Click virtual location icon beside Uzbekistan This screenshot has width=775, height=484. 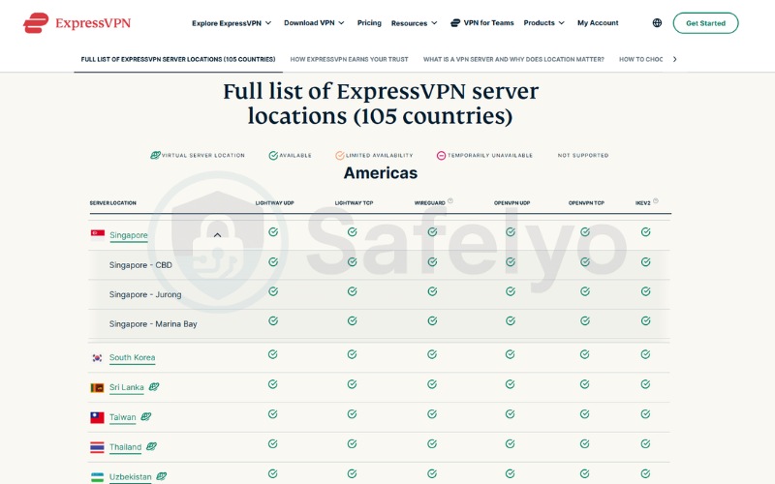click(161, 476)
